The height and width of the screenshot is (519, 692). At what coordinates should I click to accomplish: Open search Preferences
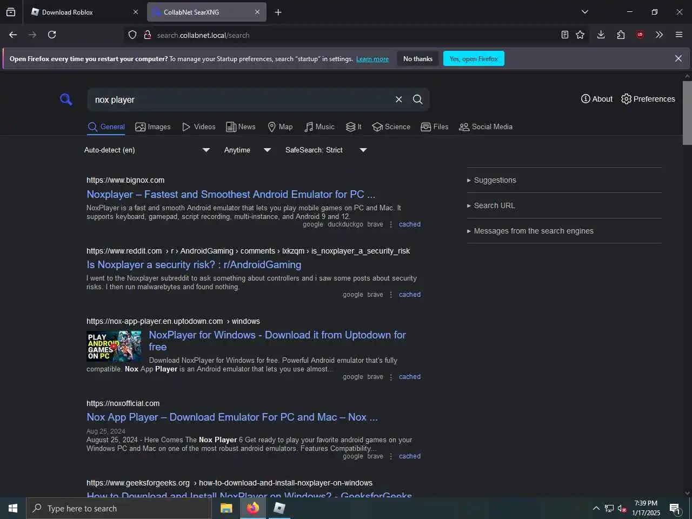pos(648,99)
